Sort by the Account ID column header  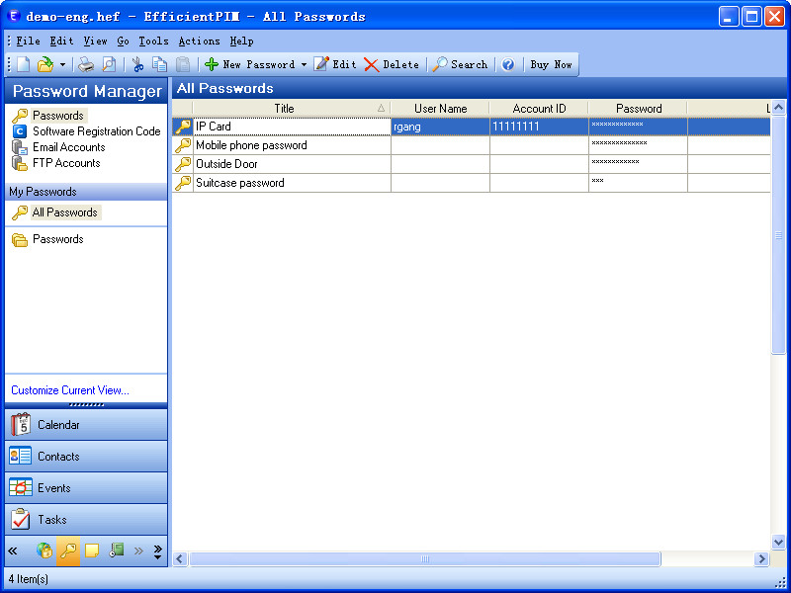point(539,109)
